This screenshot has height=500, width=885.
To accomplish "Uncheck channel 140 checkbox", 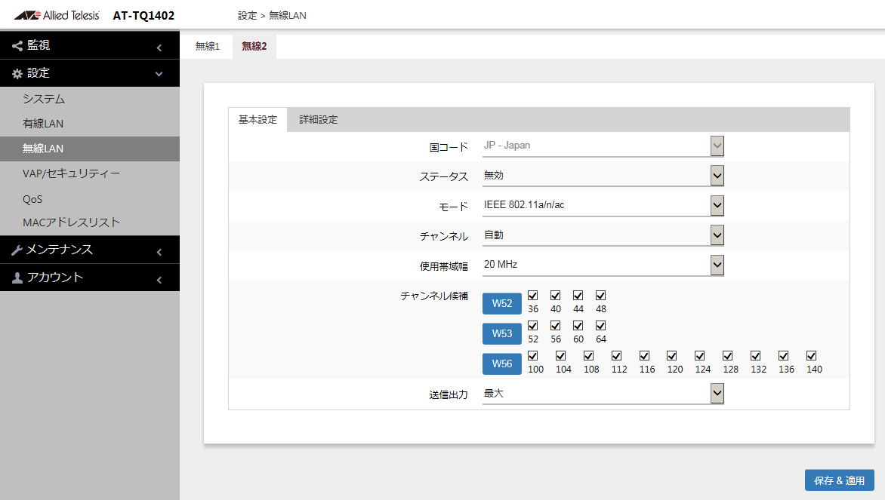I will pyautogui.click(x=811, y=356).
